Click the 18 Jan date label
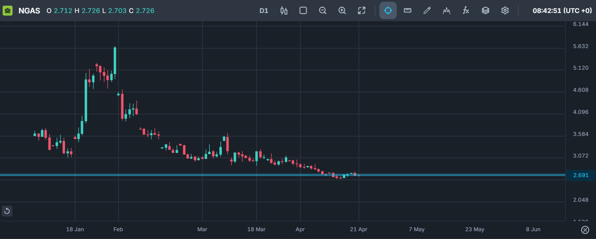Image resolution: width=596 pixels, height=239 pixels. pos(75,229)
